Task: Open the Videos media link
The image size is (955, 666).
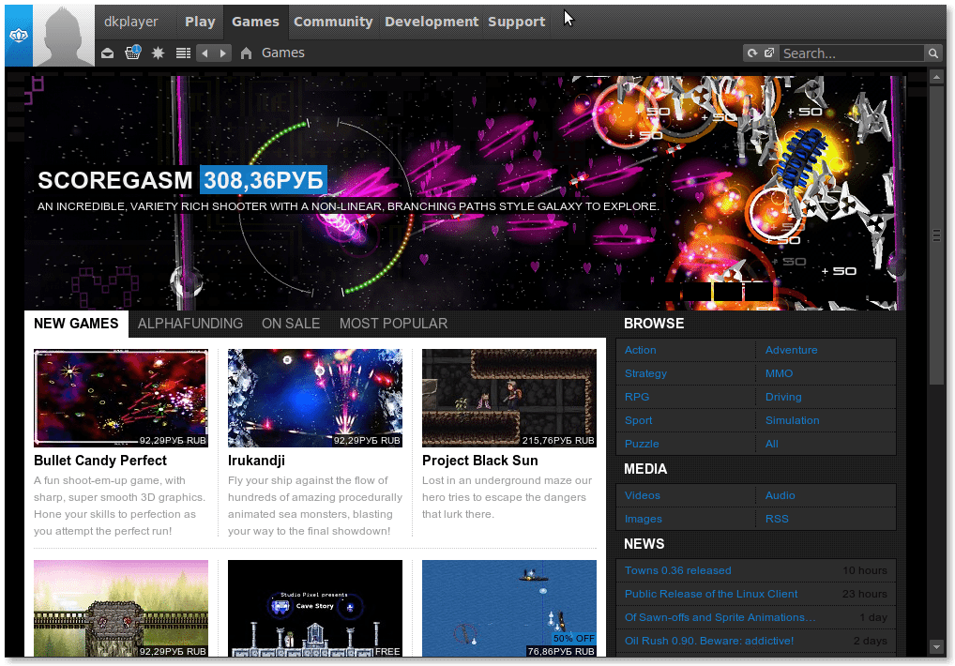Action: (x=642, y=495)
